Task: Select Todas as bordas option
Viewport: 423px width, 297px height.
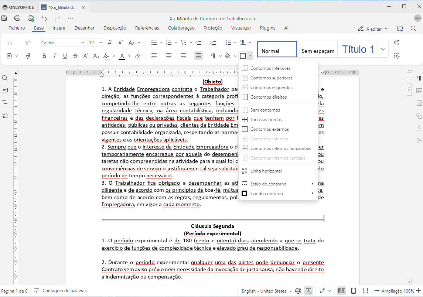Action: (x=279, y=120)
